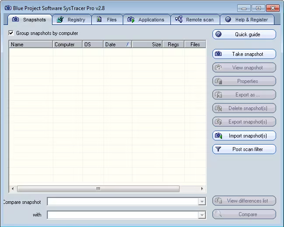Click the Compare button
Image resolution: width=284 pixels, height=227 pixels.
tap(244, 214)
